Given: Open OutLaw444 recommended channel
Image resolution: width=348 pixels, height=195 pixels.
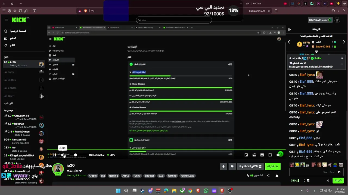Looking at the screenshot, I should [24, 117].
